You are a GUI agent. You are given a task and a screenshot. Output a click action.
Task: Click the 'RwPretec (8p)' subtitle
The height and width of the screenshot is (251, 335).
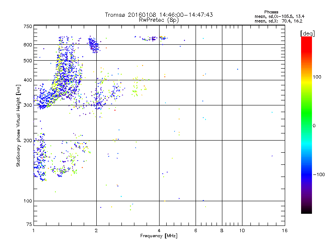(x=159, y=20)
